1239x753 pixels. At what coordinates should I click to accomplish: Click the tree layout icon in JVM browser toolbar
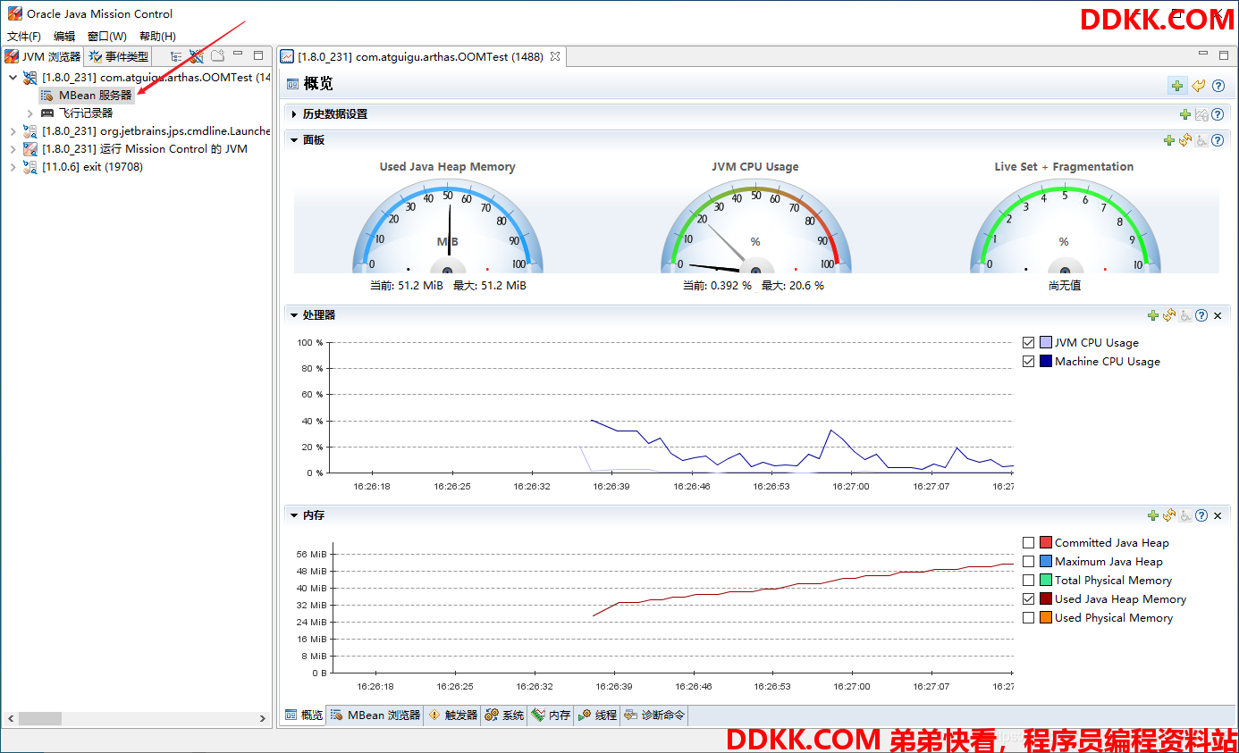tap(176, 55)
